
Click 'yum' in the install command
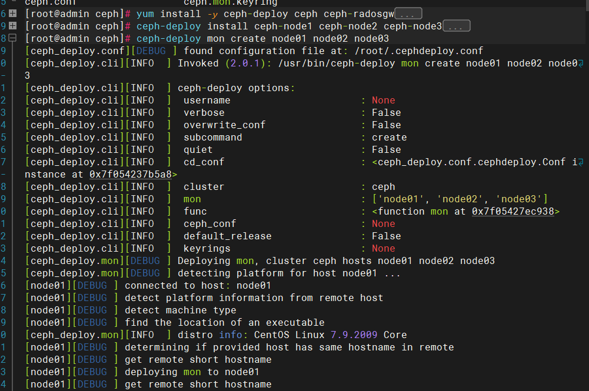(x=145, y=14)
